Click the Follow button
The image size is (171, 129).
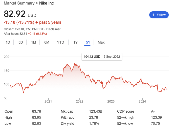[159, 15]
